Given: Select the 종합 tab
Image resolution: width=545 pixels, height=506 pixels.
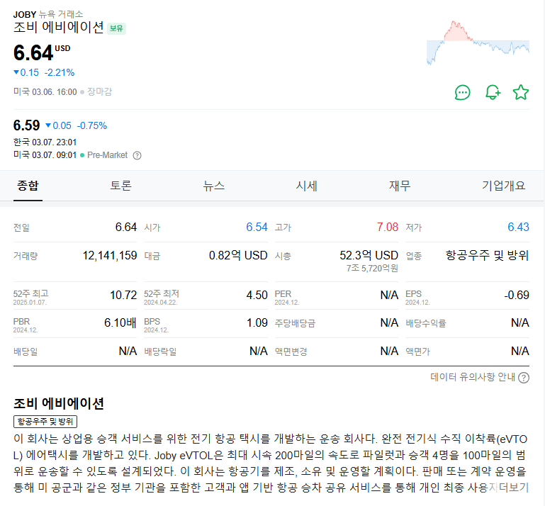Looking at the screenshot, I should point(28,186).
